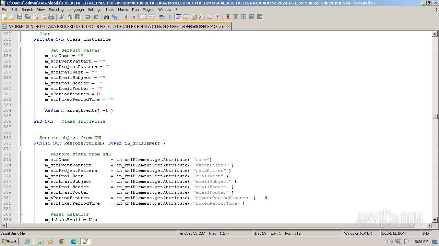Click 'INS' insert mode in status bar
The width and height of the screenshot is (439, 246).
tap(426, 233)
